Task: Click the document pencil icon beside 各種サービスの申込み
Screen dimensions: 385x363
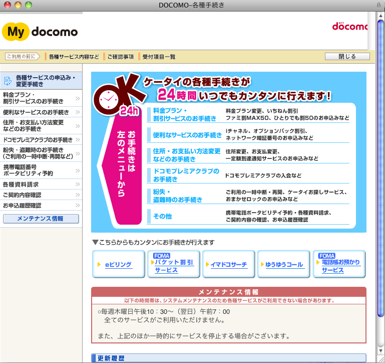Action: click(8, 81)
